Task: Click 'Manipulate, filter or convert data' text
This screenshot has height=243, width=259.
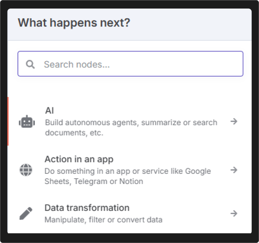Action: tap(103, 220)
